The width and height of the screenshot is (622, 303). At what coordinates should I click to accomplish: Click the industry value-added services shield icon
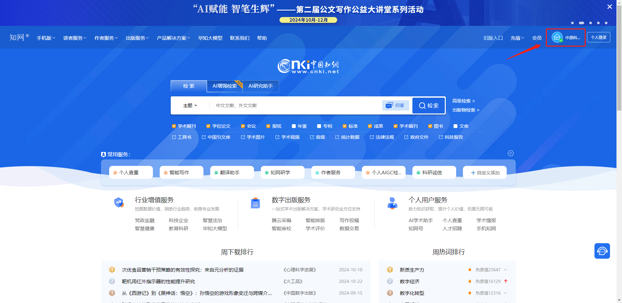tap(119, 203)
